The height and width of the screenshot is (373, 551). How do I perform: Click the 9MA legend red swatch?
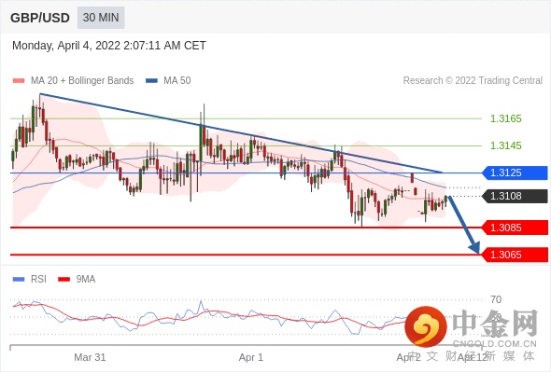(x=64, y=280)
